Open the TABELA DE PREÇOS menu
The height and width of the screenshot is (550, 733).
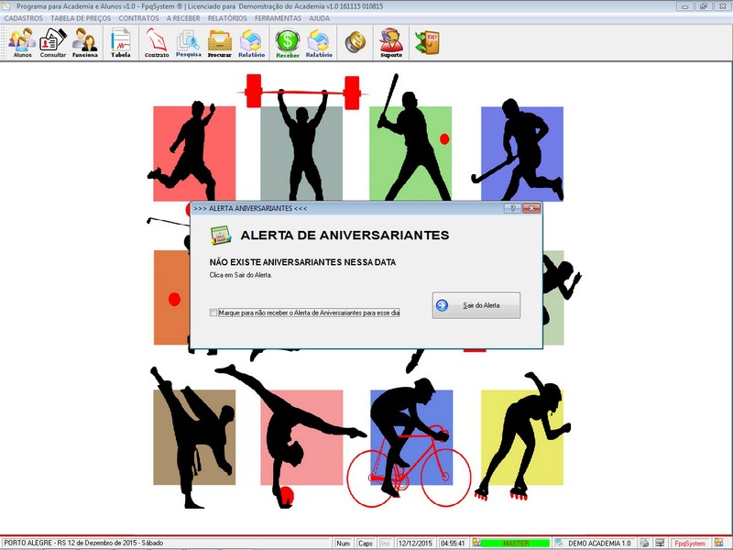tap(81, 18)
